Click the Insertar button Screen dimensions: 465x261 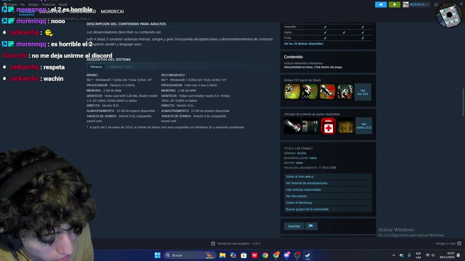(x=294, y=226)
